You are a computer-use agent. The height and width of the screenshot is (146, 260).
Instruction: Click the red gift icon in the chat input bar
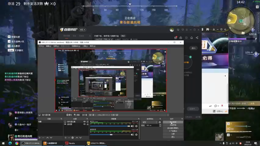pyautogui.click(x=222, y=106)
